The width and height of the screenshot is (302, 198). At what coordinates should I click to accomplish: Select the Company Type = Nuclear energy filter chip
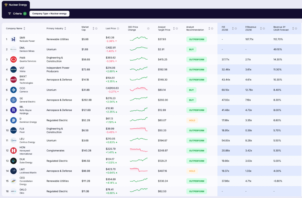(x=49, y=14)
